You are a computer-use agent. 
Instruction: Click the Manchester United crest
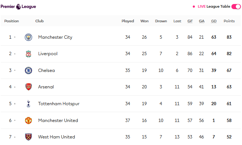(x=28, y=121)
